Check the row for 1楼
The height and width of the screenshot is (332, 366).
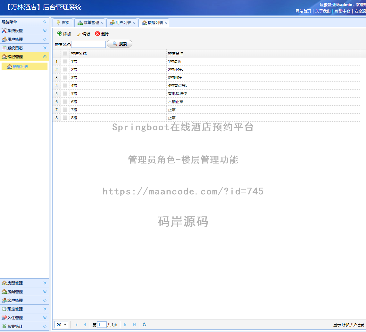65,61
